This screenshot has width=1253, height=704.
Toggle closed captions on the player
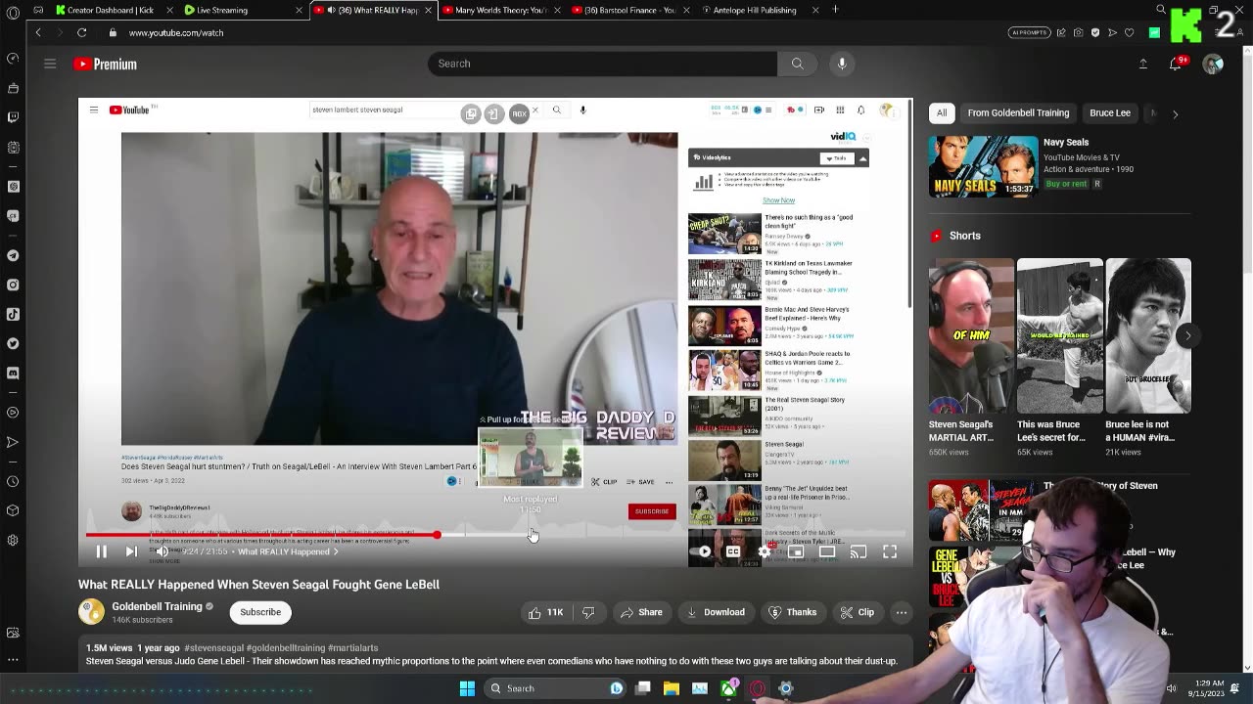click(733, 551)
